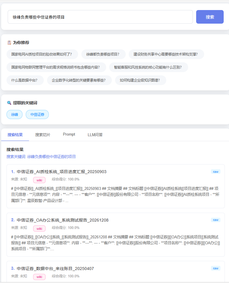Switch to the 搜索切片 tab
This screenshot has width=229, height=283.
(43, 135)
